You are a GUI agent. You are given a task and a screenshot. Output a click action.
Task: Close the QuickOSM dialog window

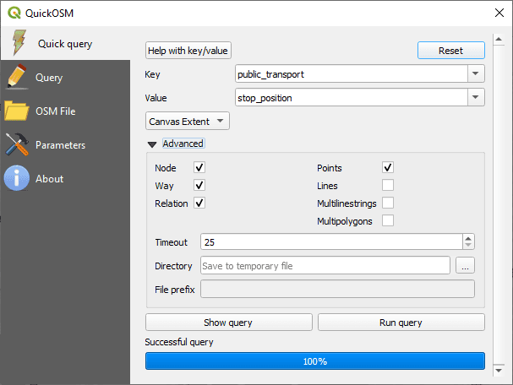point(497,13)
